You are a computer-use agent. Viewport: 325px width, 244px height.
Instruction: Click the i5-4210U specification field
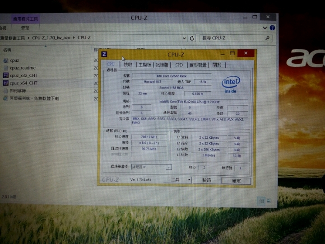click(190, 102)
